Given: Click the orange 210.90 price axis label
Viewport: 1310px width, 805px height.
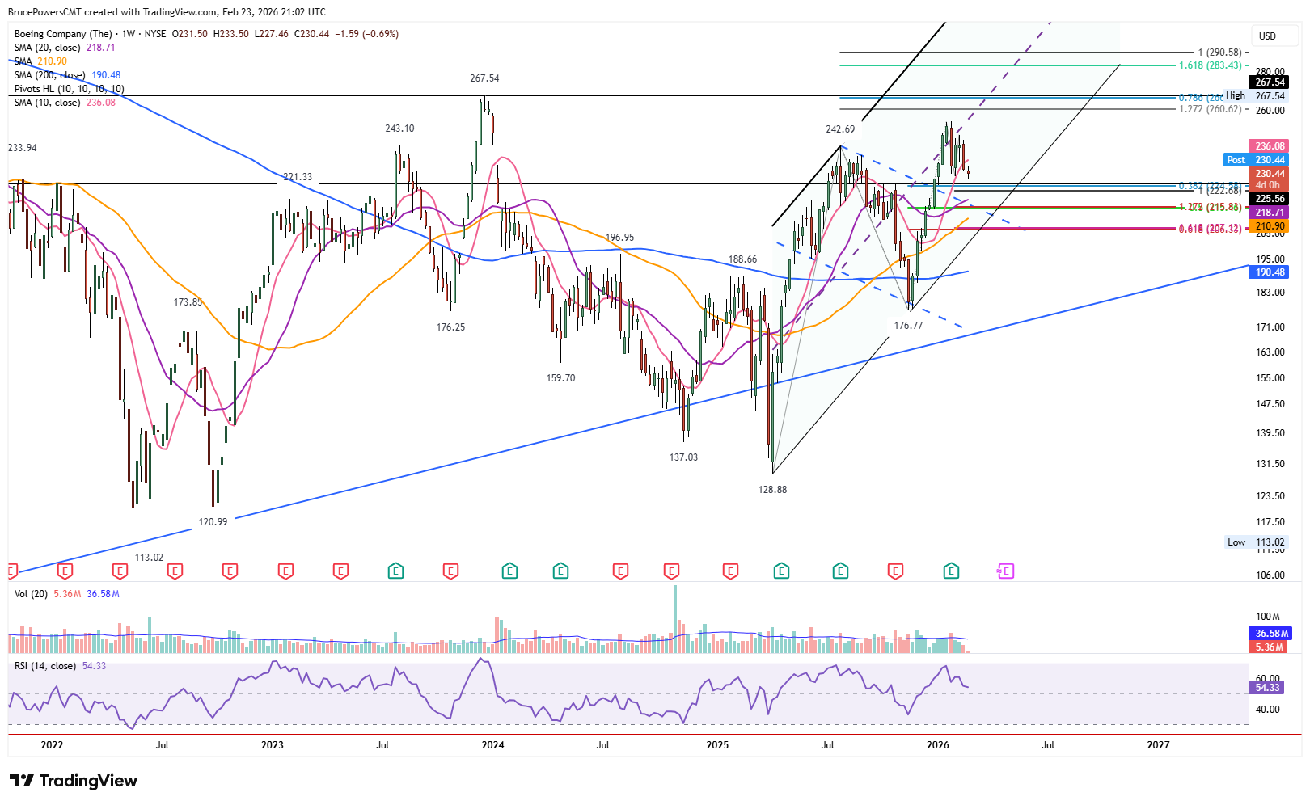Looking at the screenshot, I should [x=1270, y=226].
